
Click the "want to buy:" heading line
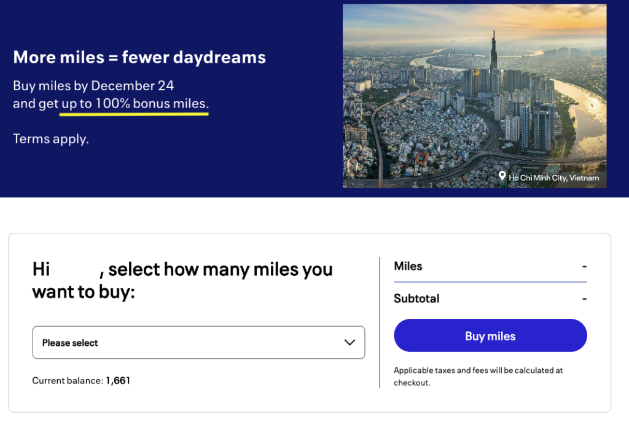[83, 292]
